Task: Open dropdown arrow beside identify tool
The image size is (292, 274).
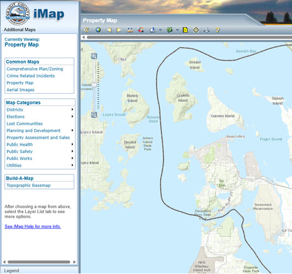Action: tap(160, 30)
